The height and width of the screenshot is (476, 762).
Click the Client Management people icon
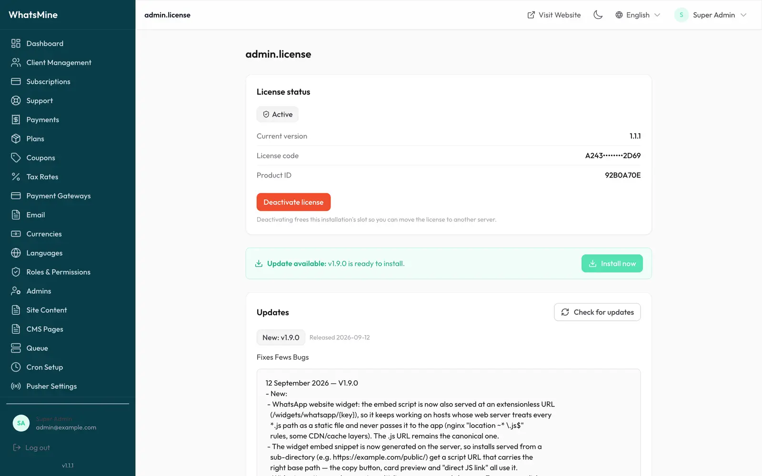pyautogui.click(x=16, y=62)
